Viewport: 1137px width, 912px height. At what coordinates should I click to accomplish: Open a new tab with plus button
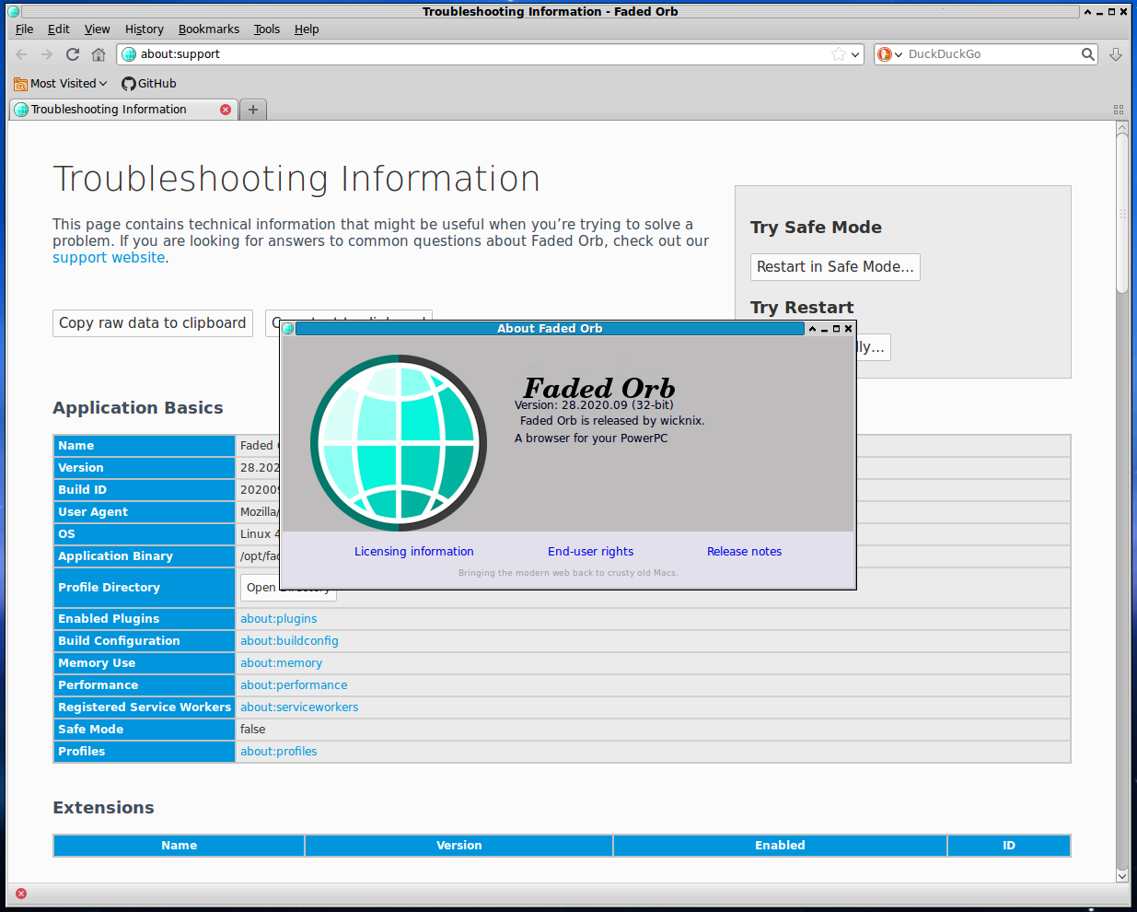[x=253, y=110]
